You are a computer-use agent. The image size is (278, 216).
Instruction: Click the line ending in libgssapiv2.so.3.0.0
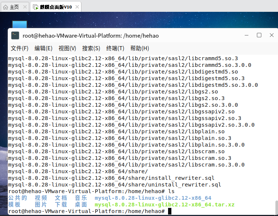(131, 125)
